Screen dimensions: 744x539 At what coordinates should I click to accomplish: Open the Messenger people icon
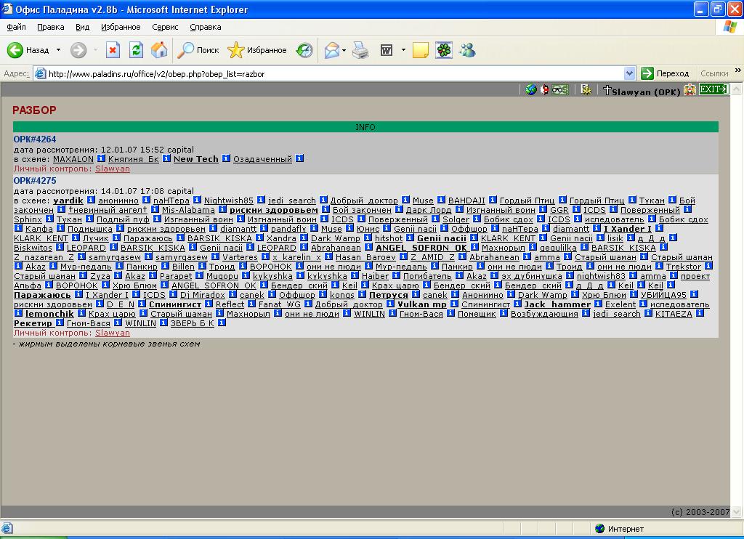(x=467, y=50)
